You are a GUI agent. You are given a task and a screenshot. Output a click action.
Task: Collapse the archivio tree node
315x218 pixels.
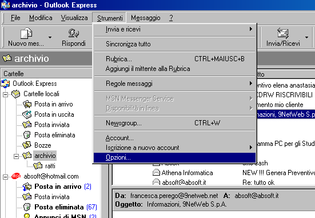pyautogui.click(x=16, y=156)
